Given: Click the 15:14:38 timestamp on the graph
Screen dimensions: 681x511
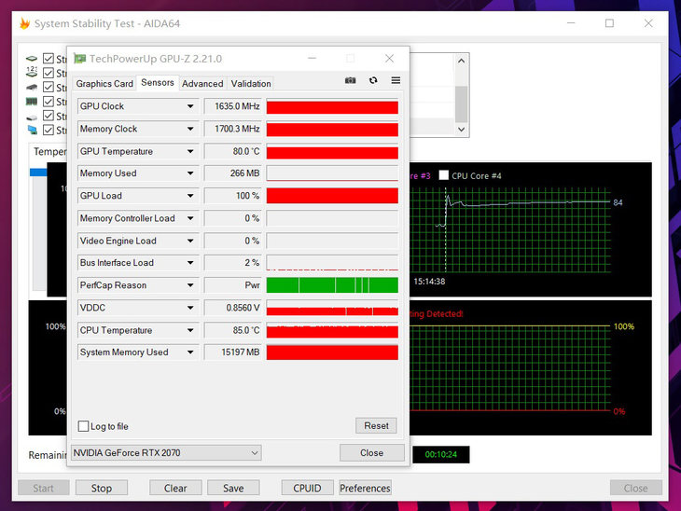Looking at the screenshot, I should click(x=429, y=282).
